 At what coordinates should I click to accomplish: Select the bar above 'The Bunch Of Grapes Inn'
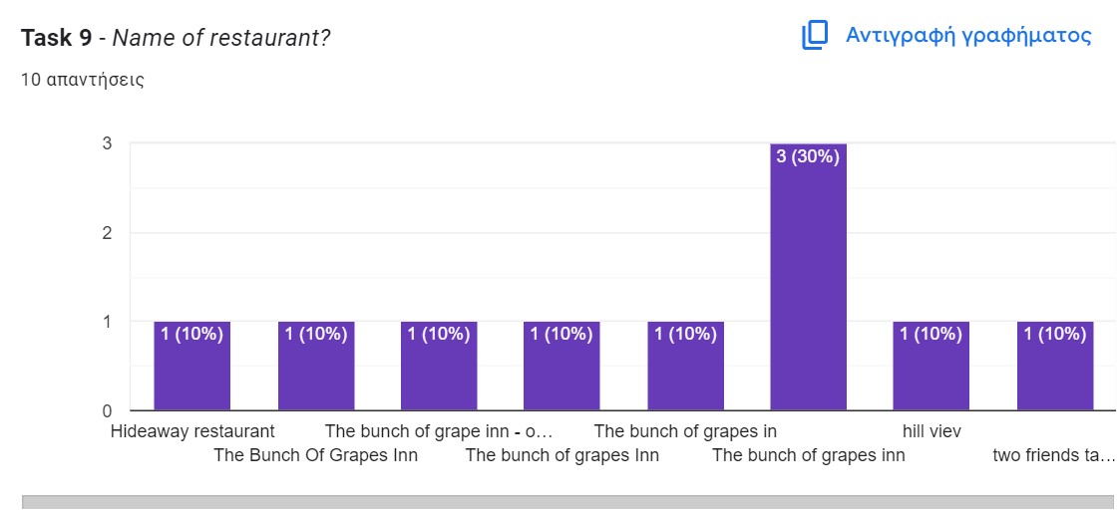click(316, 367)
